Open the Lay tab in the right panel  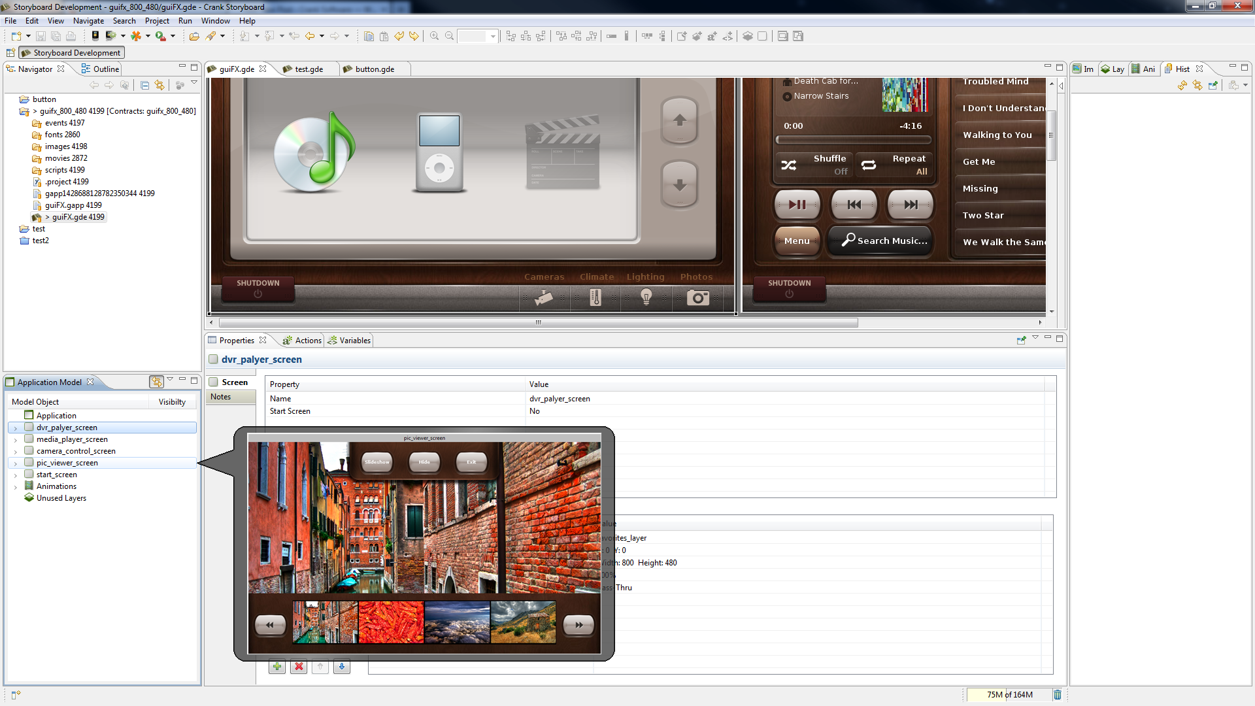(x=1113, y=69)
